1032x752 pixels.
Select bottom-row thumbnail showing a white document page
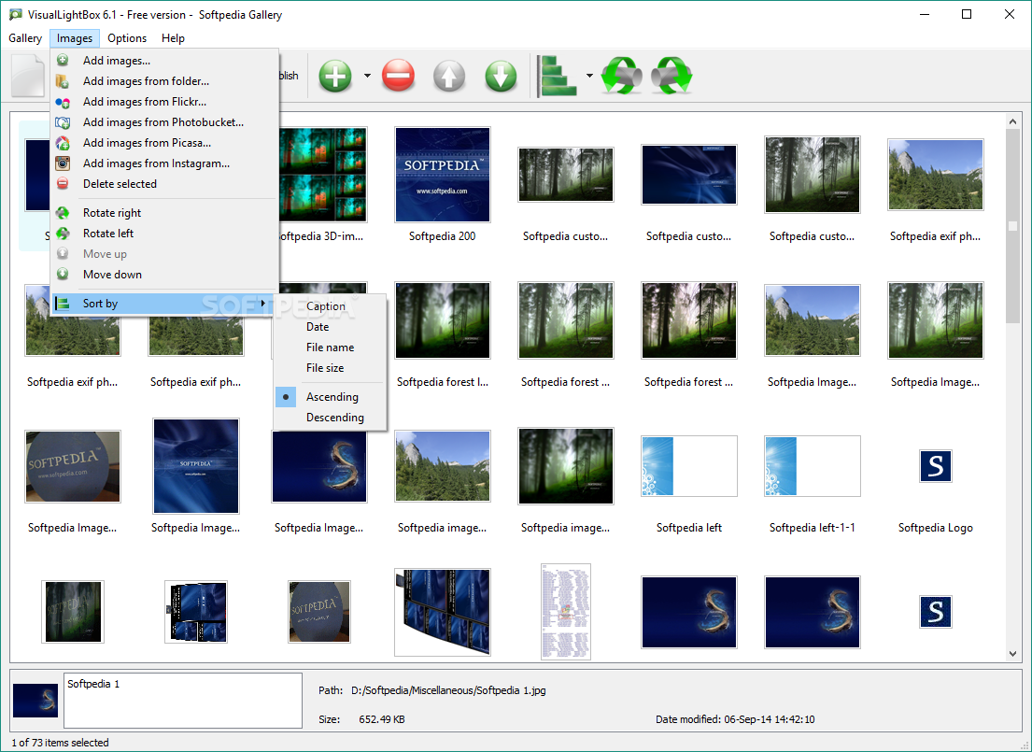pyautogui.click(x=565, y=612)
